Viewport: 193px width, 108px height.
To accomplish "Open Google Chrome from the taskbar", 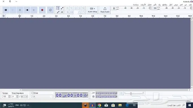I will pyautogui.click(x=99, y=105).
